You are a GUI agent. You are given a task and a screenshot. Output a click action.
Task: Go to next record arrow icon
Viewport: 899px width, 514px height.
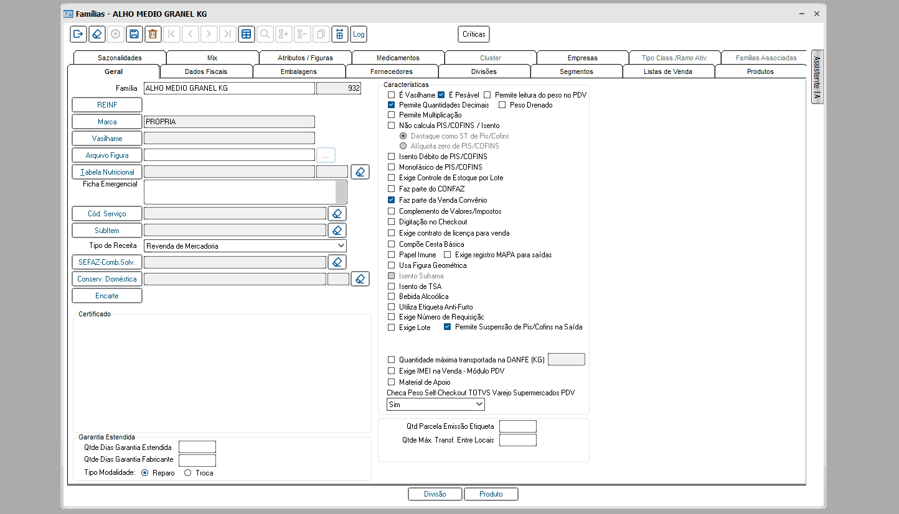[x=209, y=34]
